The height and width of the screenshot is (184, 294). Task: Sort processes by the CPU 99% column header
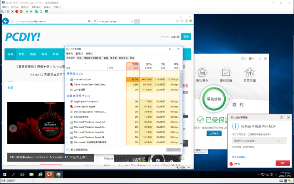pos(133,66)
